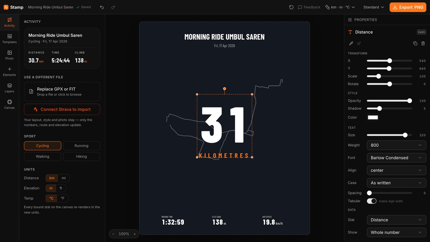Click the orange rotation handle above selection
This screenshot has height=242, width=430.
coord(225,89)
